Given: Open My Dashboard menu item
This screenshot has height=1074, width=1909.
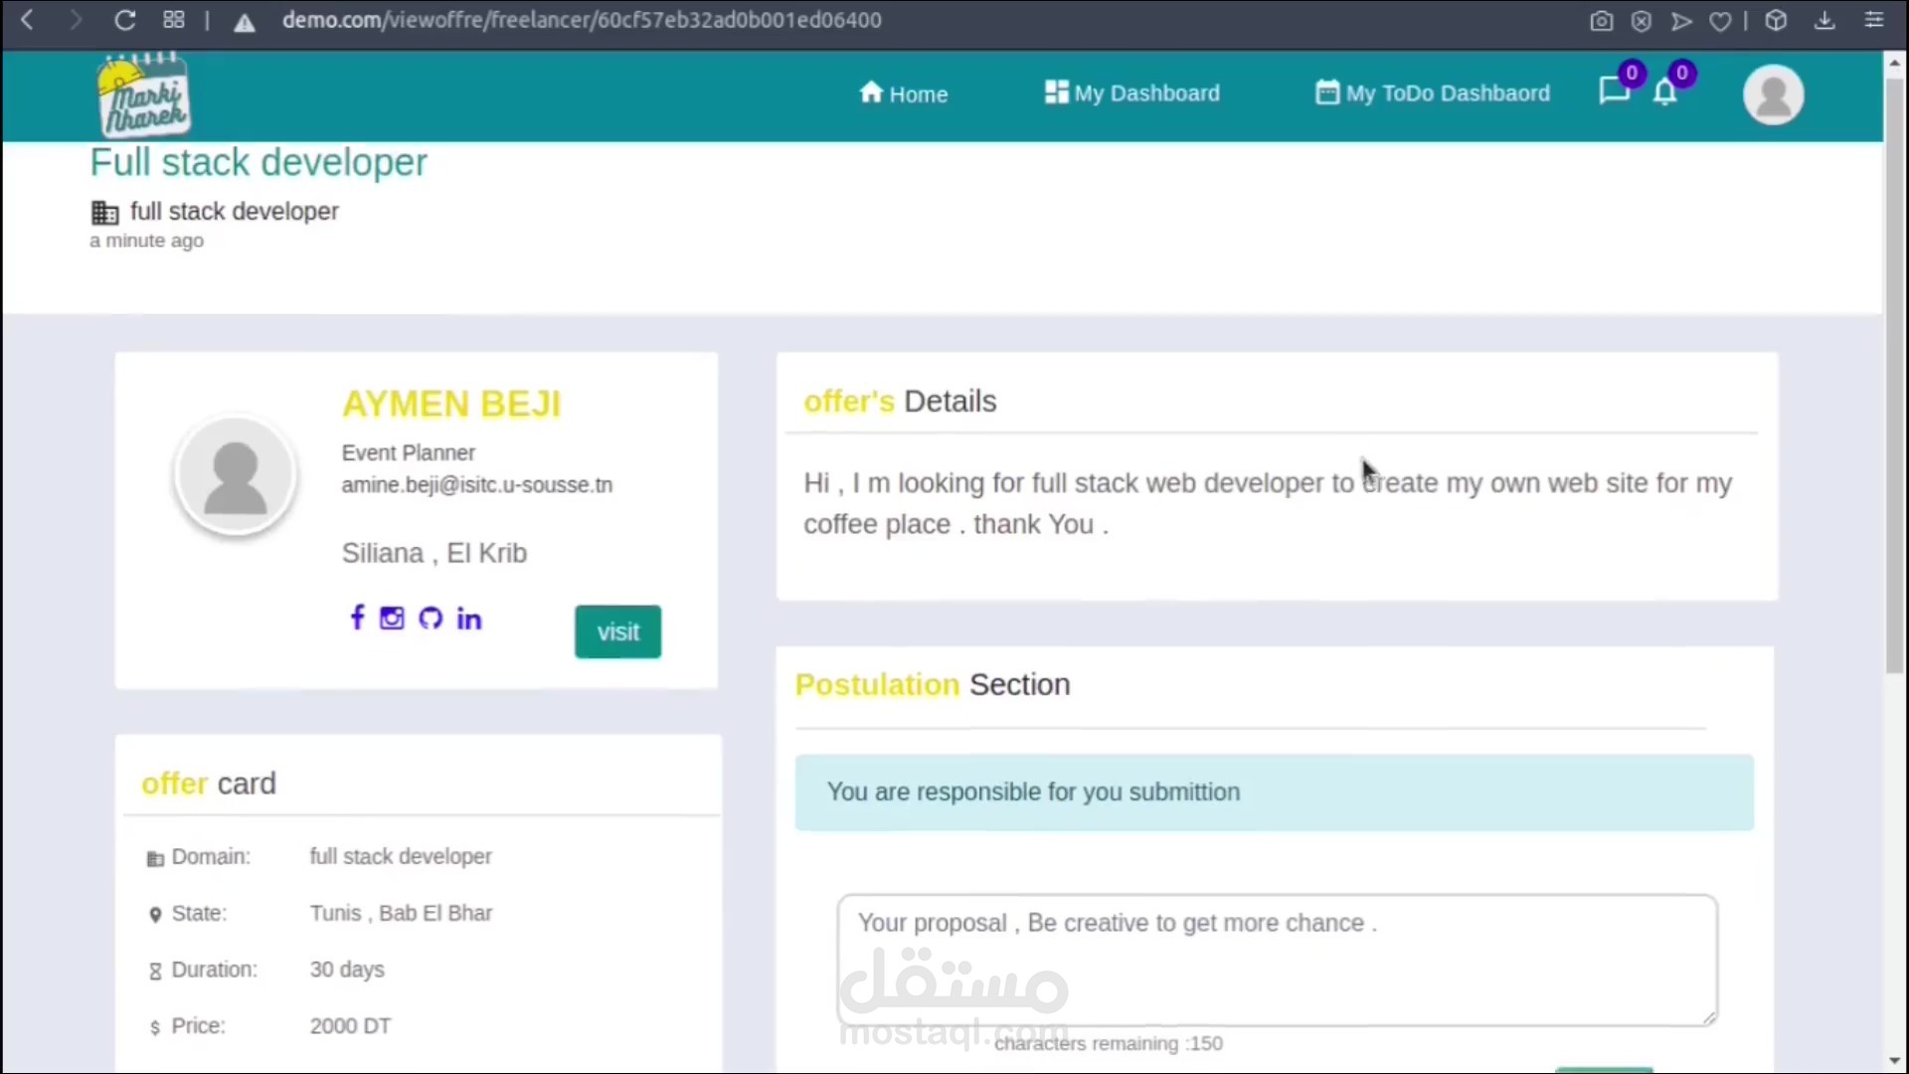Looking at the screenshot, I should [x=1132, y=92].
